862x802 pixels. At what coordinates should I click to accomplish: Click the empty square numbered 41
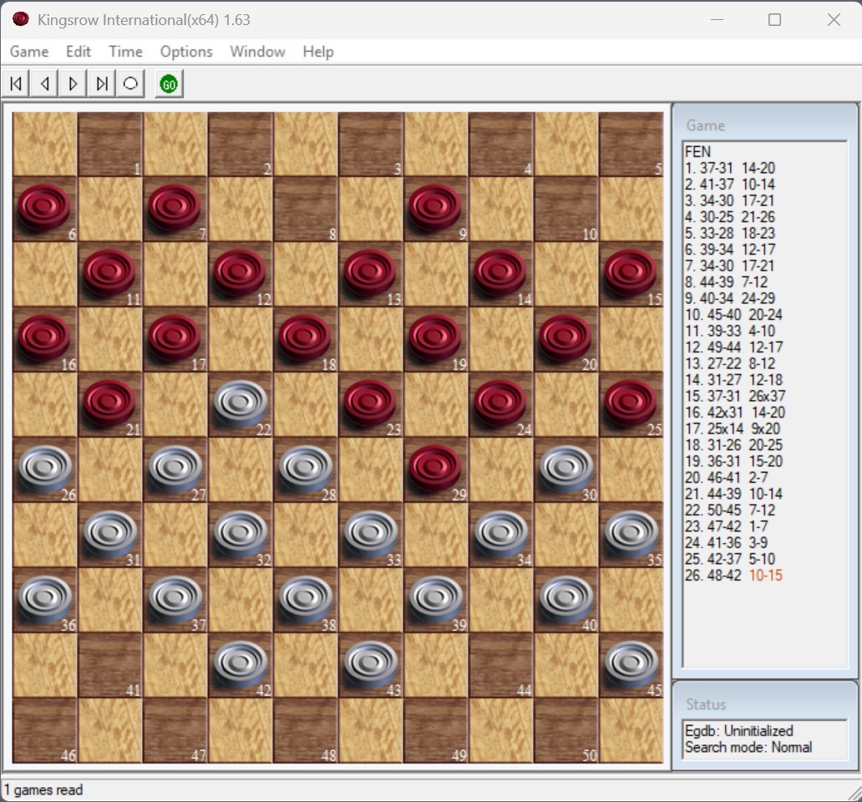[110, 665]
